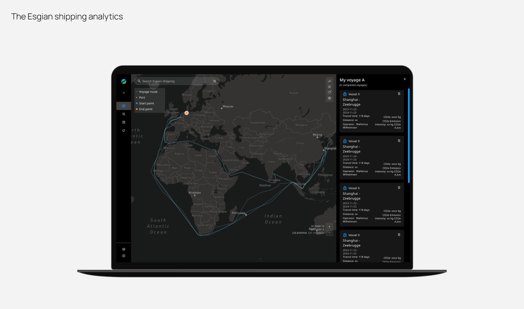Click the 'The Esgian shipping analytics' heading
Screen dimensions: 524x309
pos(67,17)
